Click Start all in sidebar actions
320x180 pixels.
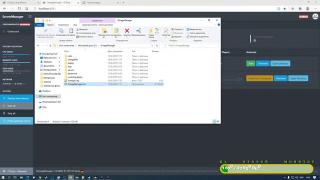(16, 105)
